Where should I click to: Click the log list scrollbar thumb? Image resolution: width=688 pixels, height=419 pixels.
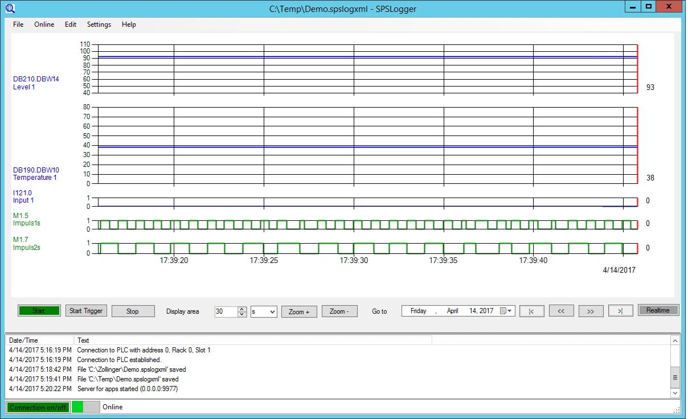coord(675,377)
